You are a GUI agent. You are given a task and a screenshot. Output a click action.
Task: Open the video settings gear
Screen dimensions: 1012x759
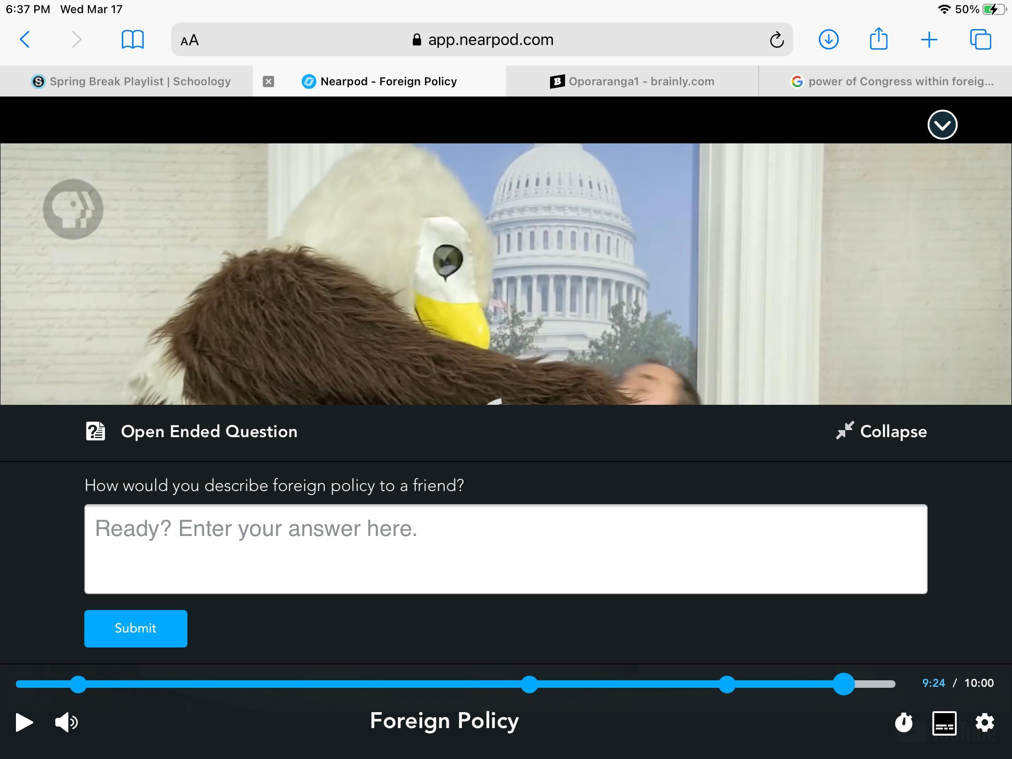pyautogui.click(x=984, y=722)
